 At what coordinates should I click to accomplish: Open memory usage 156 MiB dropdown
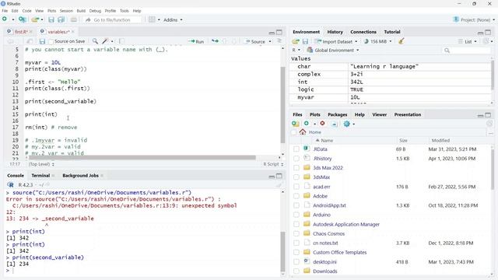click(x=377, y=41)
